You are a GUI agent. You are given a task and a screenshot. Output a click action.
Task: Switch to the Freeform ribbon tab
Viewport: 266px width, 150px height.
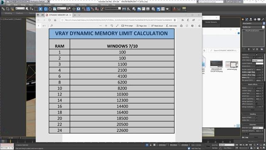pos(20,13)
